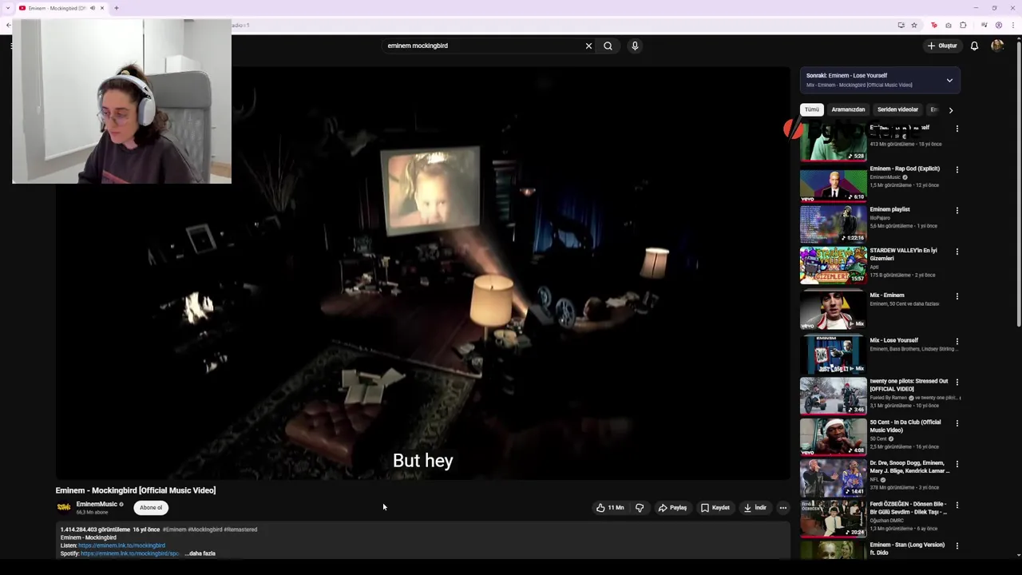Go back with the browser back arrow

(x=8, y=25)
